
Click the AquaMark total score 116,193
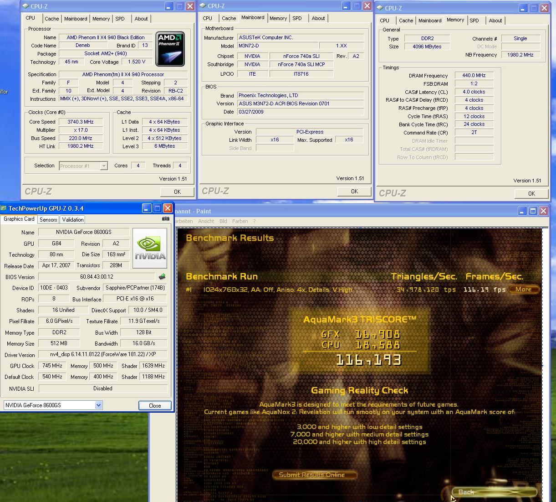point(369,360)
